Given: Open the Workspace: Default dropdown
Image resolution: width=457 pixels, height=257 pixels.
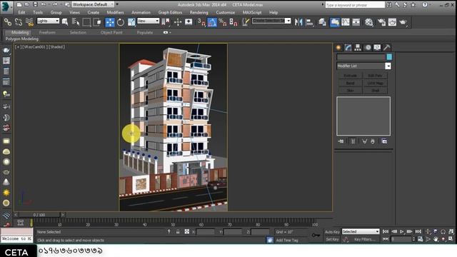Looking at the screenshot, I should [93, 4].
